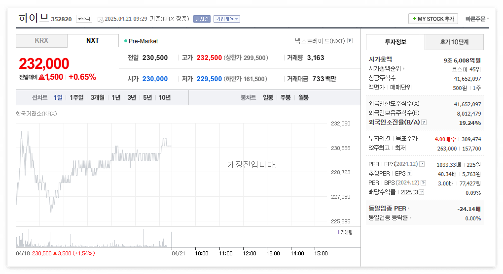Expand the 기업개요 dropdown
Image resolution: width=503 pixels, height=274 pixels.
227,19
